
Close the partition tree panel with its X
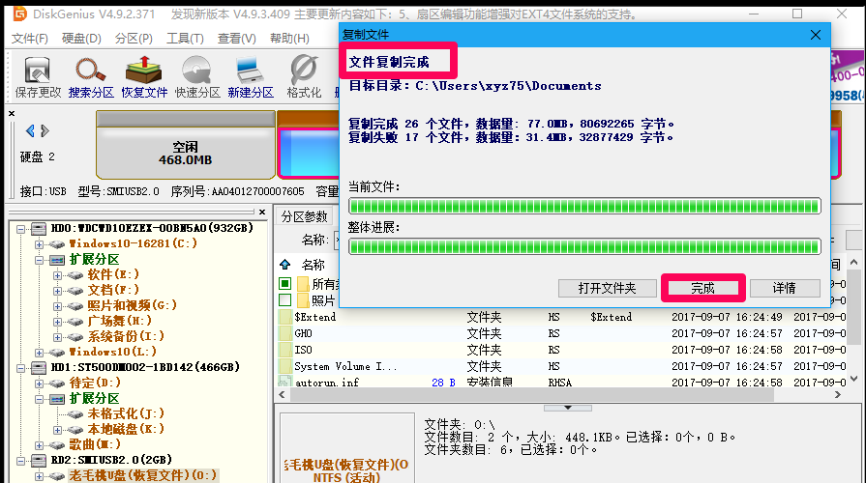pos(262,213)
